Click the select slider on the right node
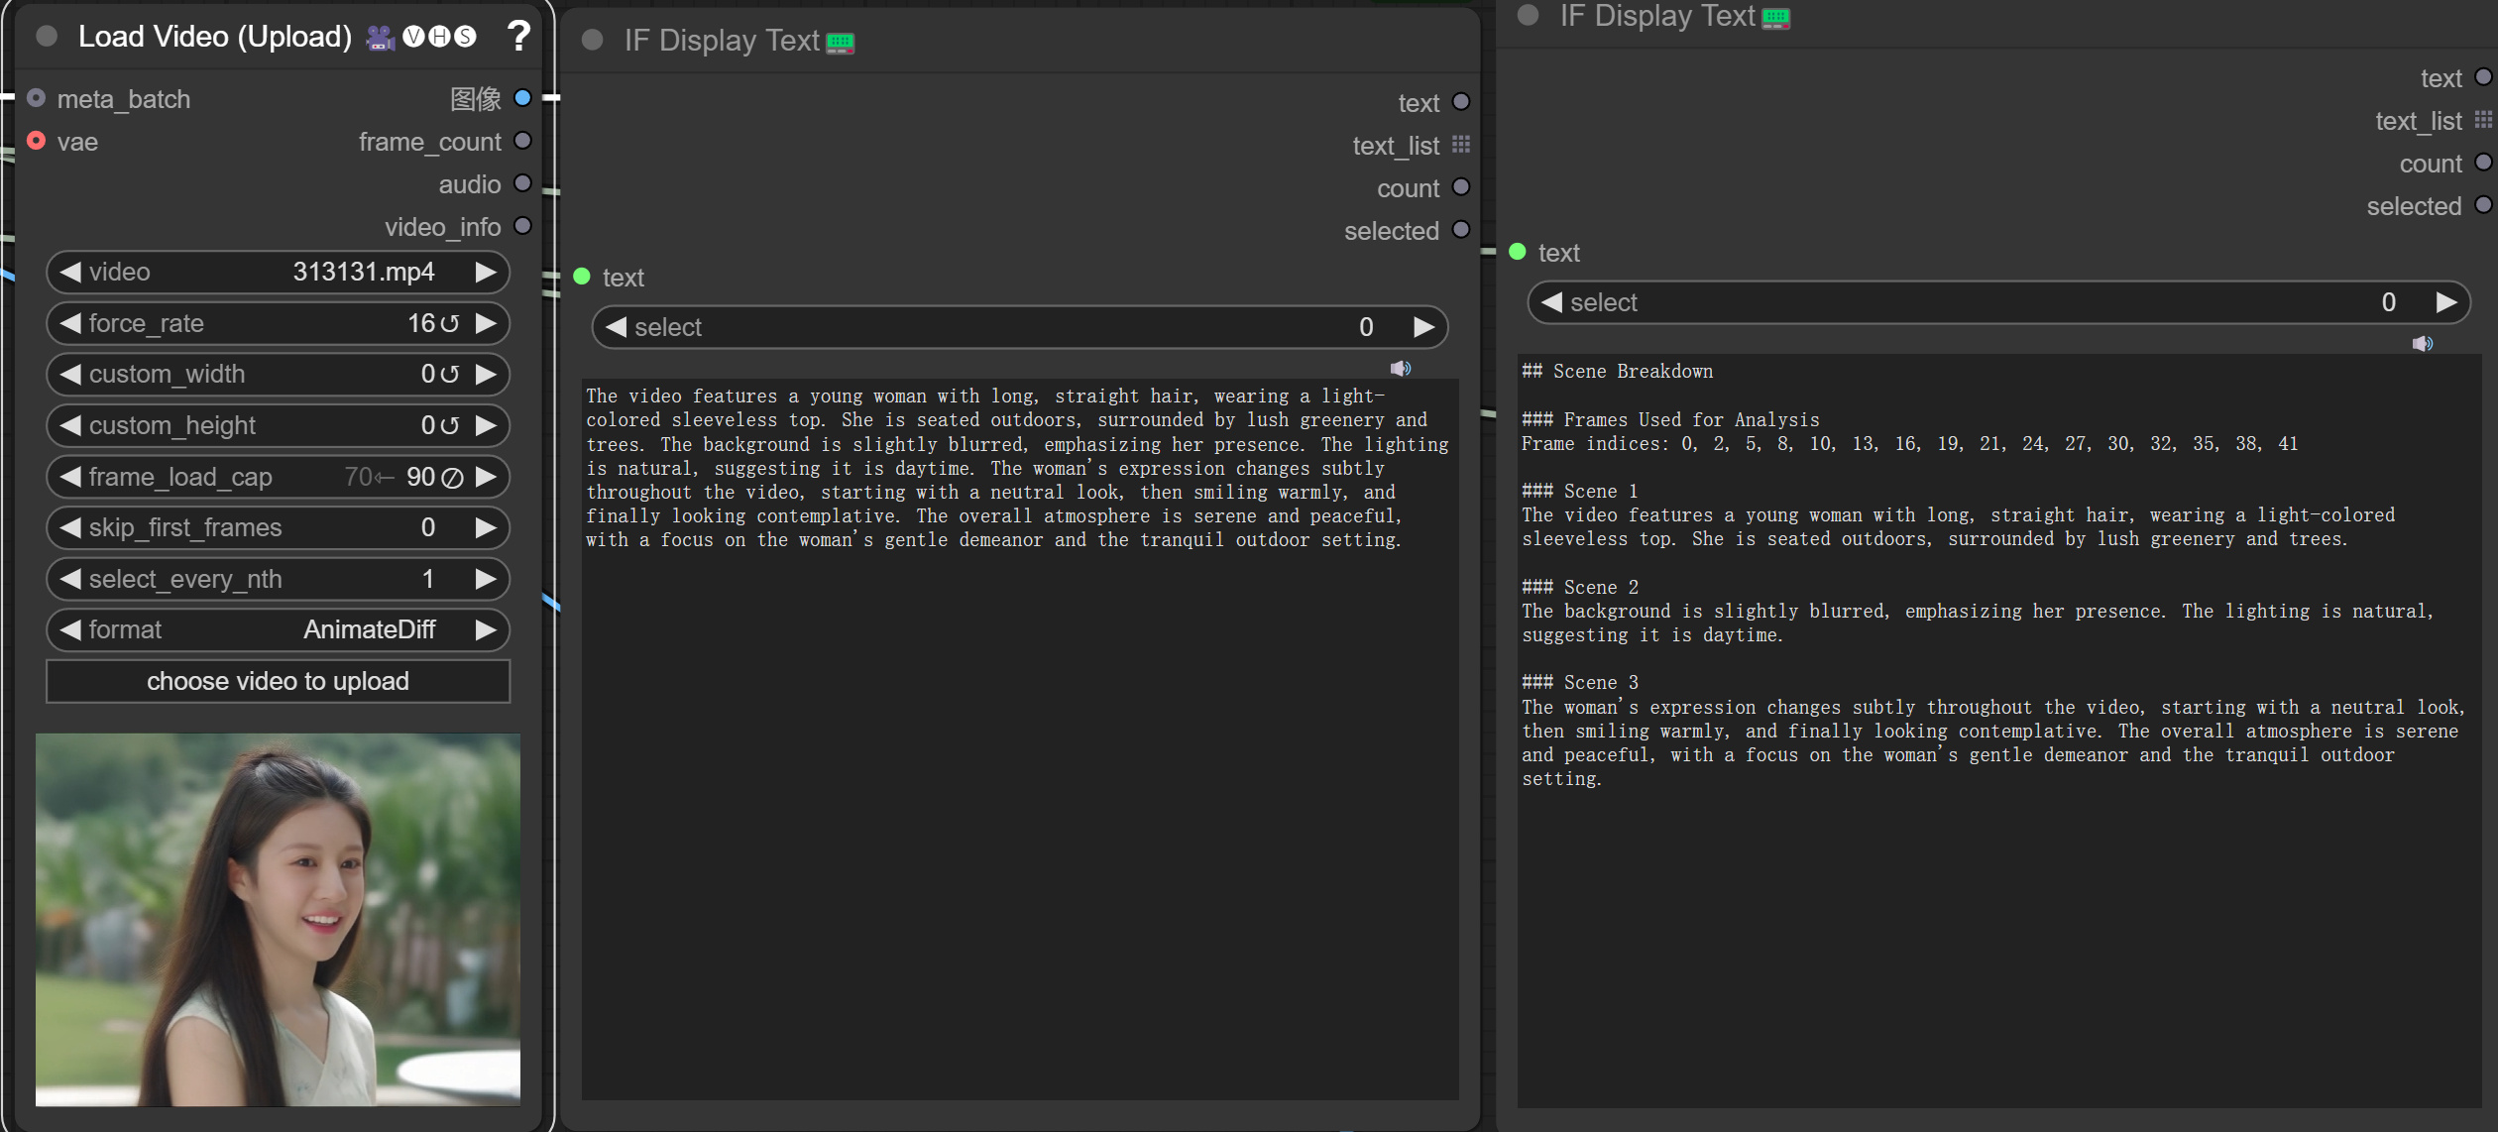 1997,302
